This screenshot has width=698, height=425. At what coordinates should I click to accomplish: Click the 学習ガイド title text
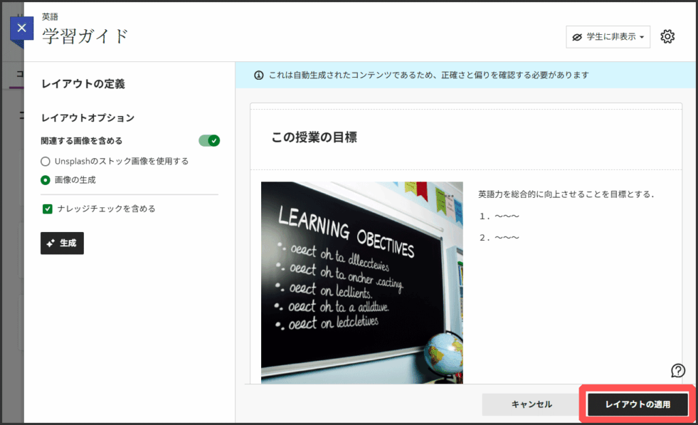coord(85,36)
